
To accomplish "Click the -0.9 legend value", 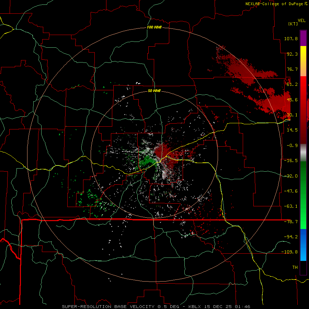I will tap(292, 146).
